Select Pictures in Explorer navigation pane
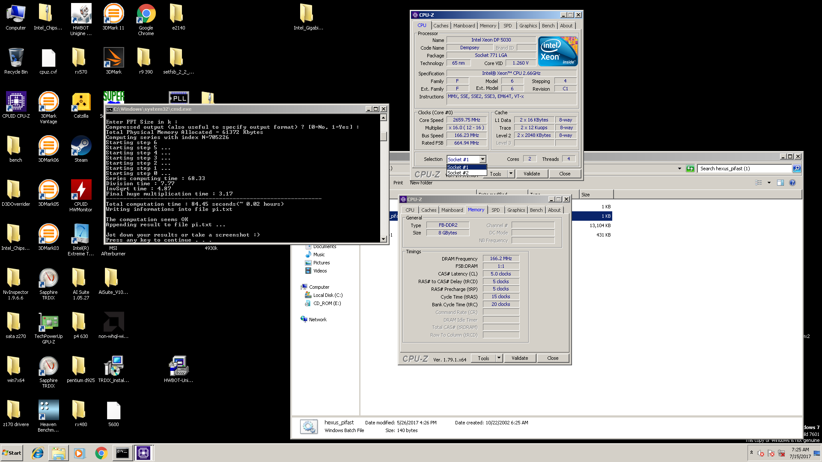 317,263
